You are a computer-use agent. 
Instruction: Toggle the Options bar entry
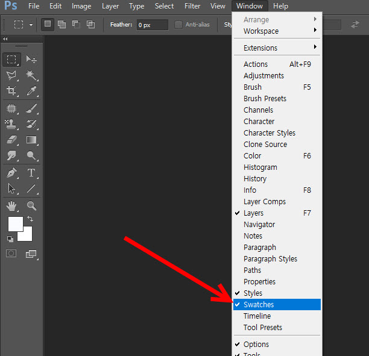pos(277,344)
